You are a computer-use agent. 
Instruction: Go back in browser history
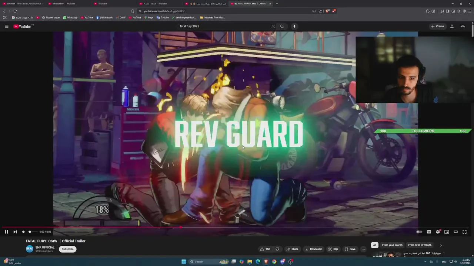click(x=4, y=11)
